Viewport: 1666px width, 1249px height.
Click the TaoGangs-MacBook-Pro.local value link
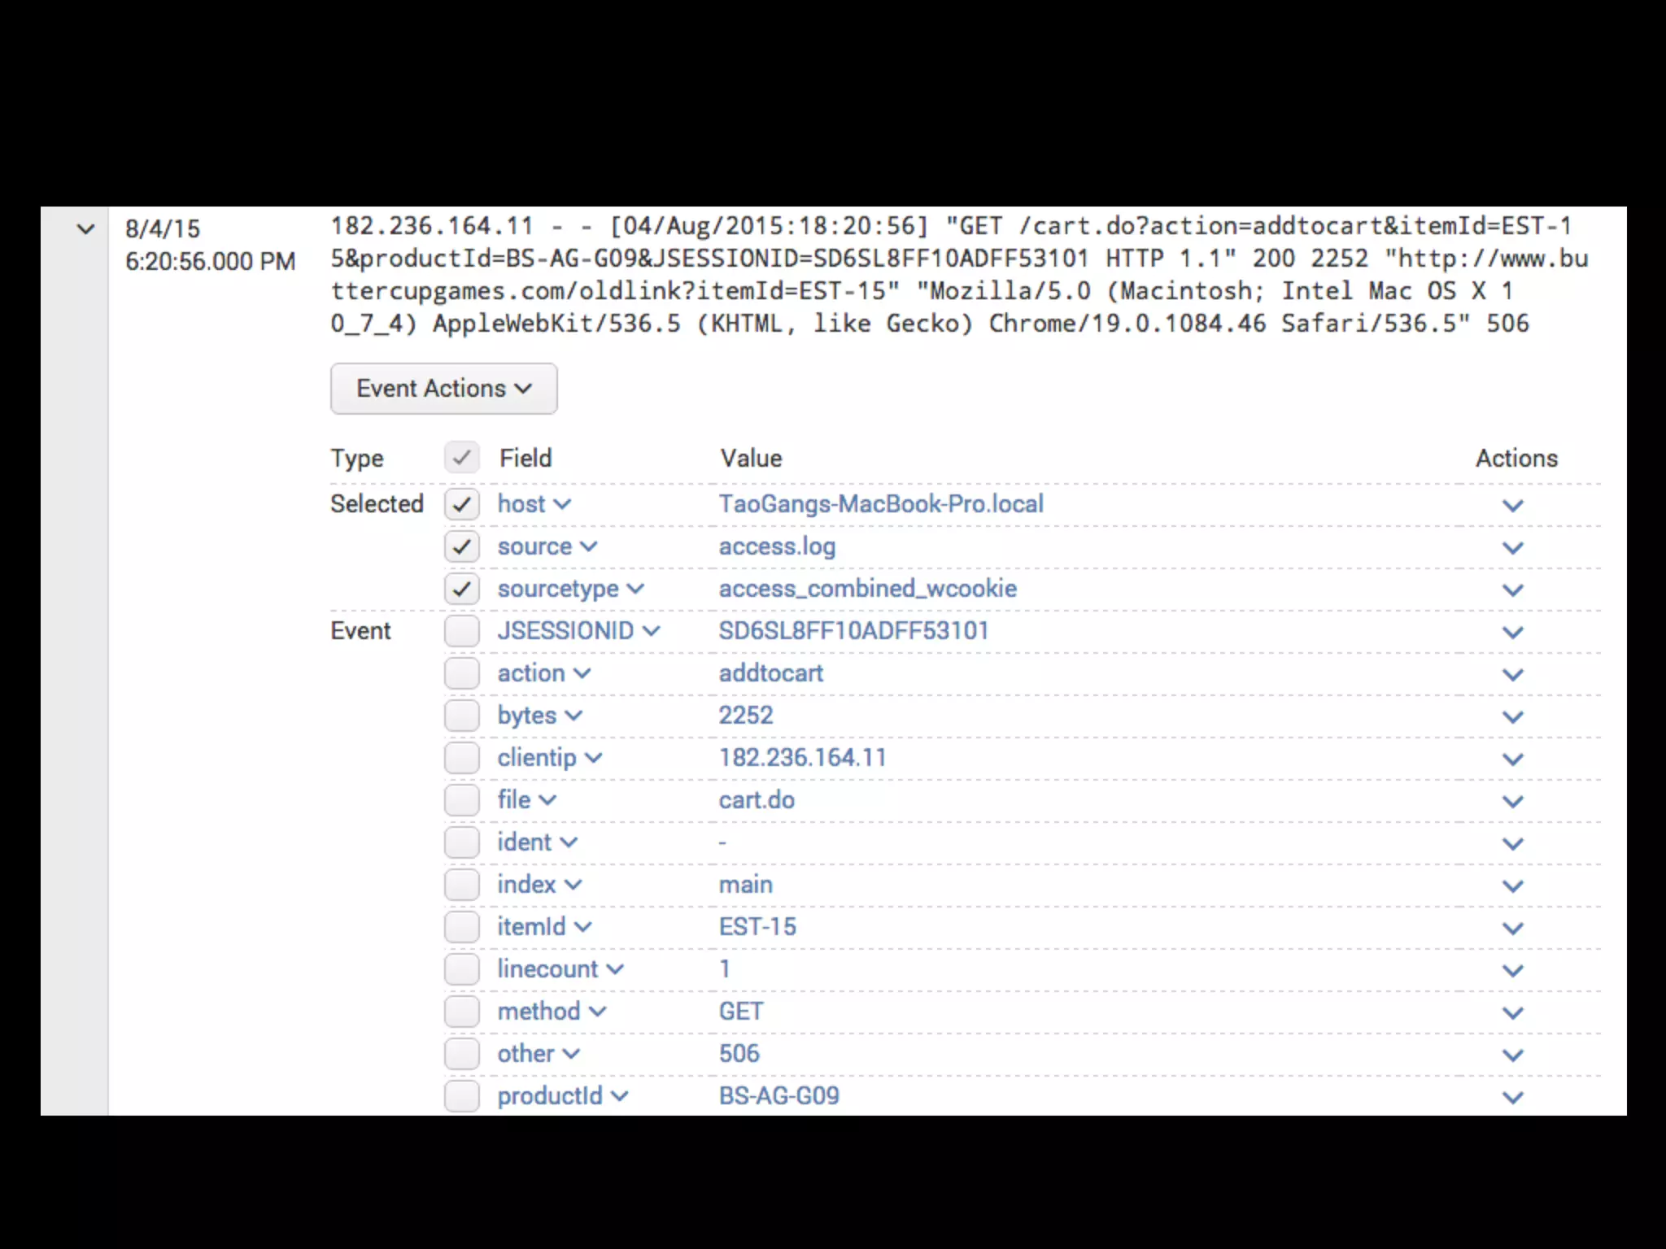coord(880,504)
